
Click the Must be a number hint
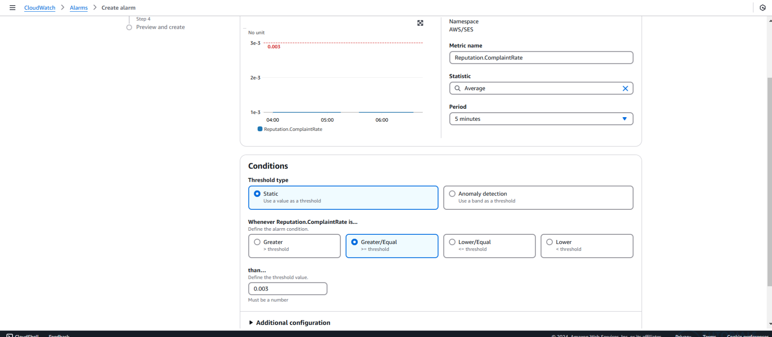[268, 300]
